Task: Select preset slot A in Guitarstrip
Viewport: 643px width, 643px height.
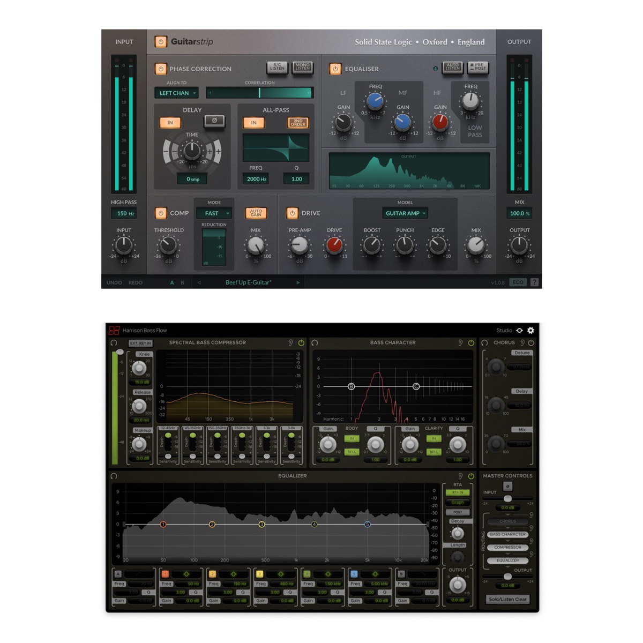Action: pos(172,282)
